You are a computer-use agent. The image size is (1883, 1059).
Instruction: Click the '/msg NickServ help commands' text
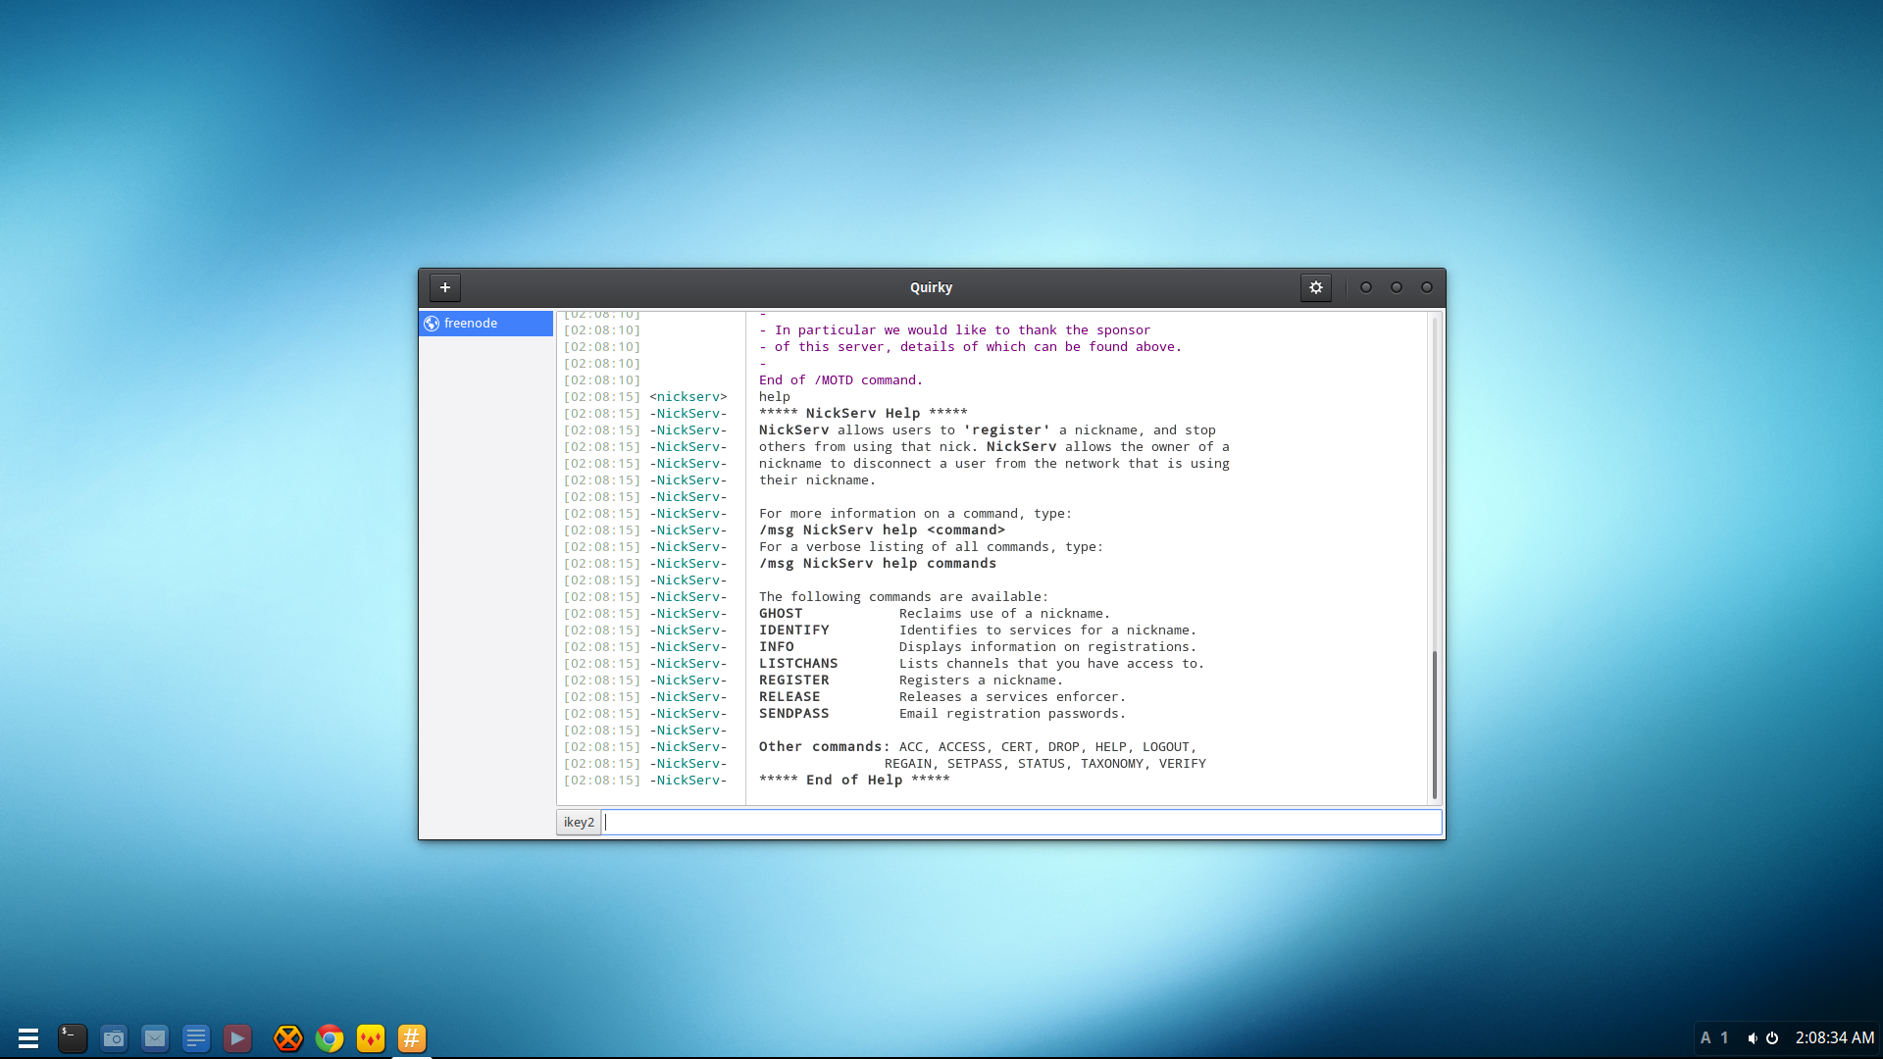[x=878, y=564]
